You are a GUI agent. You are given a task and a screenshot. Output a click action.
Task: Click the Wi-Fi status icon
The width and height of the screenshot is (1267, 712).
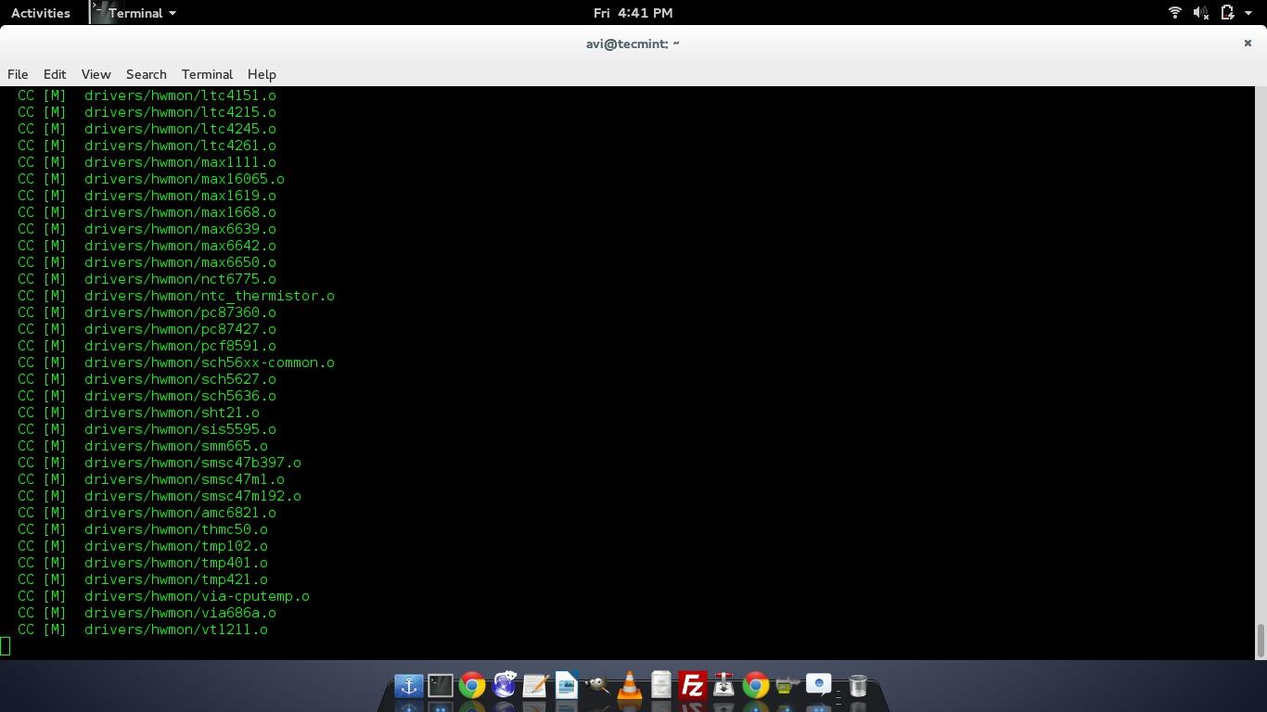[1174, 13]
